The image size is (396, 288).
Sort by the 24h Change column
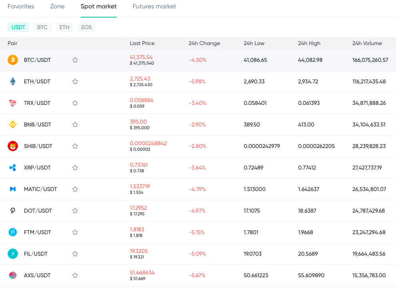tap(204, 43)
